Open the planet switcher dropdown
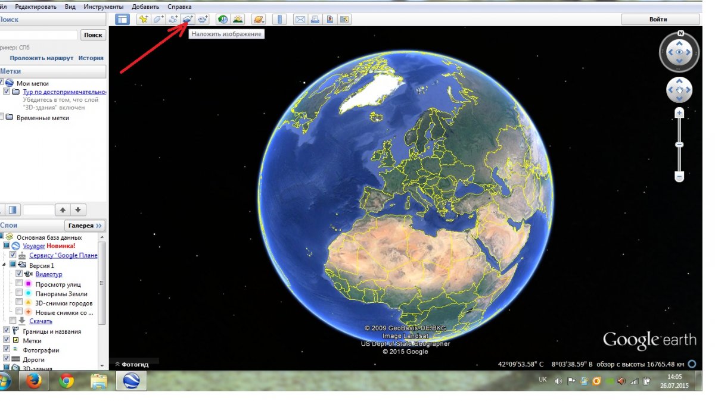 click(259, 20)
